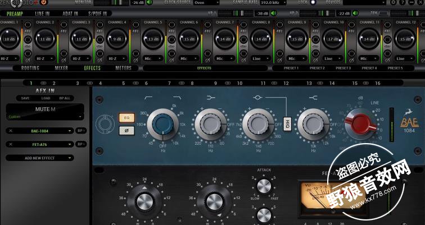Viewport: 425px width, 225px height.
Task: Toggle Channel 1 48V phantom power
Action: (28, 25)
